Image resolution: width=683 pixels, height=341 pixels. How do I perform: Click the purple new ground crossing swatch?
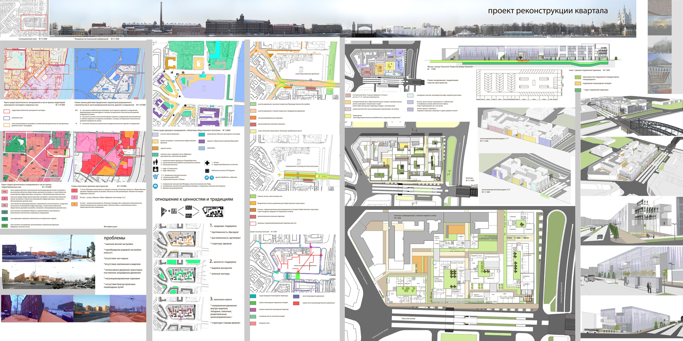[253, 309]
